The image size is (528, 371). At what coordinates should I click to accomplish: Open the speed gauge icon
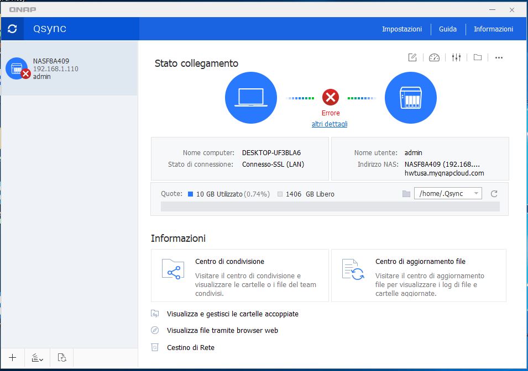pyautogui.click(x=434, y=57)
